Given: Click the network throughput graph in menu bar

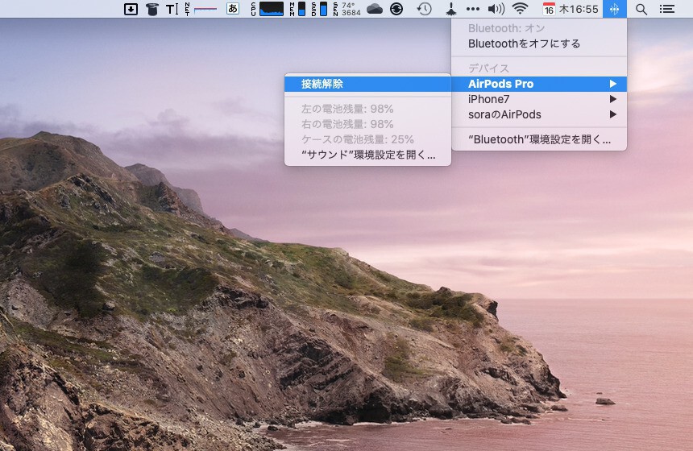Looking at the screenshot, I should 206,9.
